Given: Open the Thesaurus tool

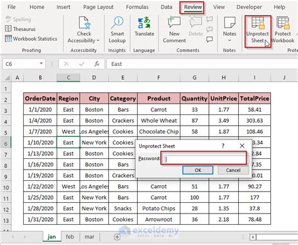Looking at the screenshot, I should [x=20, y=29].
